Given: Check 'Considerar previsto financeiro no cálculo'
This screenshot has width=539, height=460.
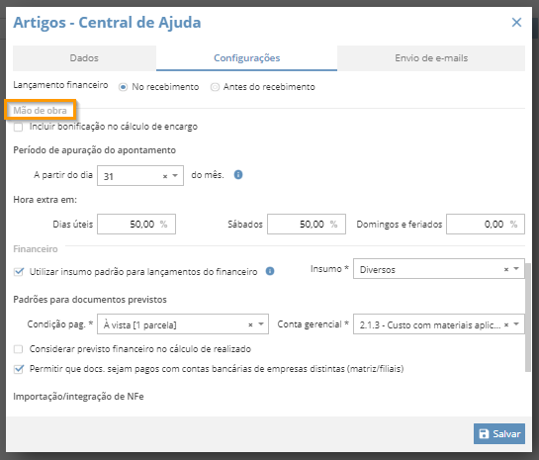Looking at the screenshot, I should [18, 349].
